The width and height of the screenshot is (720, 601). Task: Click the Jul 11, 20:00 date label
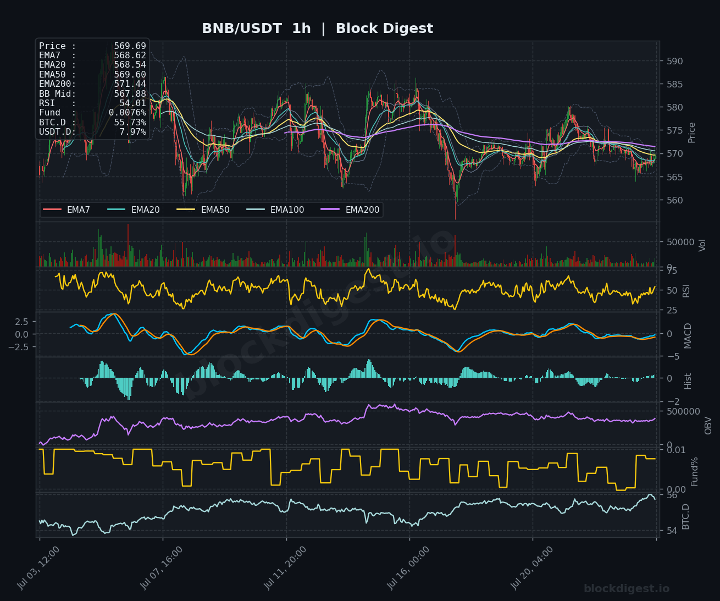[x=285, y=568]
